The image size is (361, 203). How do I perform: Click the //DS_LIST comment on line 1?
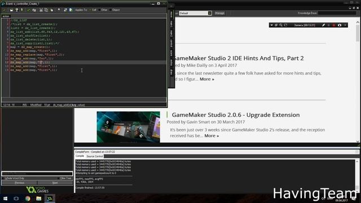19,20
